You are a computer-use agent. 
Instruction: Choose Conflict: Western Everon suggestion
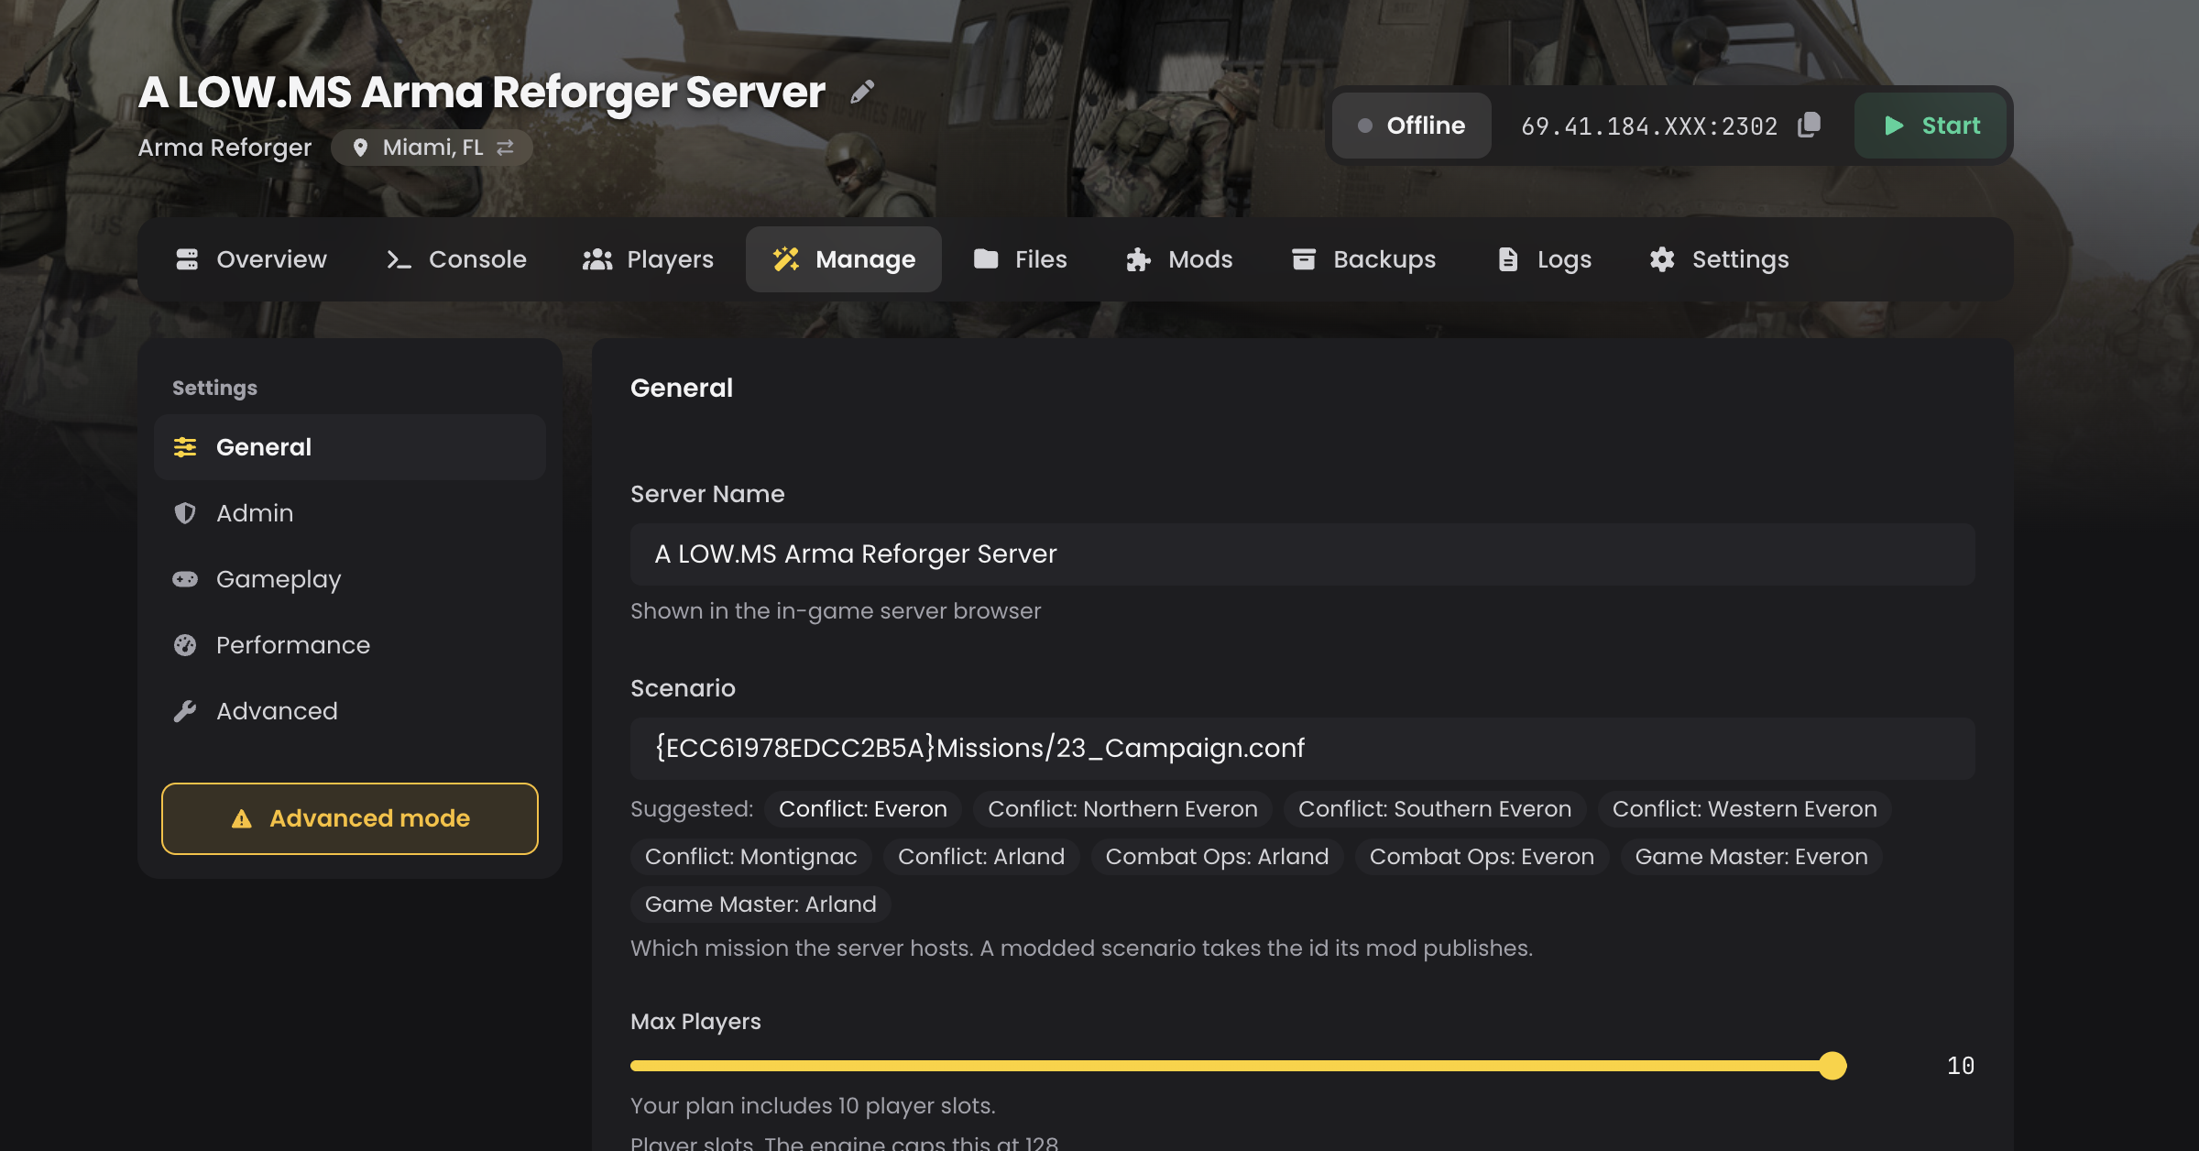coord(1745,809)
